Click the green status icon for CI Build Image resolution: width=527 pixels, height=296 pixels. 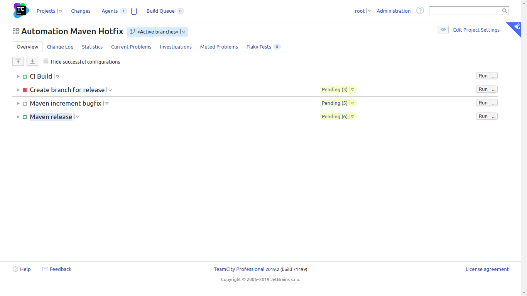(25, 77)
